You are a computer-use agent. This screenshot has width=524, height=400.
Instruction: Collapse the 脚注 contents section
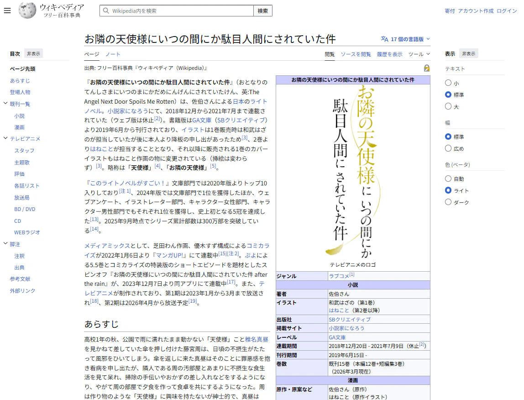point(5,243)
